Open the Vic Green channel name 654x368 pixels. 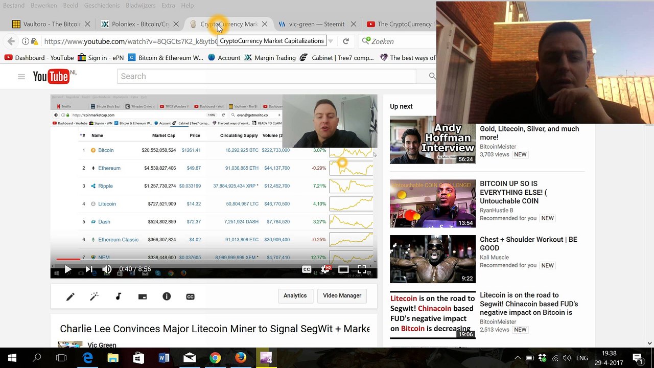point(102,345)
